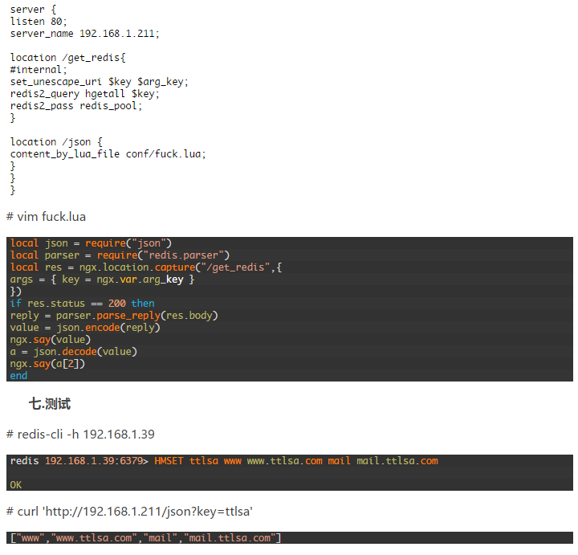This screenshot has width=578, height=555.
Task: Select 'content_by_lua_file conf/fuck.lua;' line
Action: coord(108,153)
